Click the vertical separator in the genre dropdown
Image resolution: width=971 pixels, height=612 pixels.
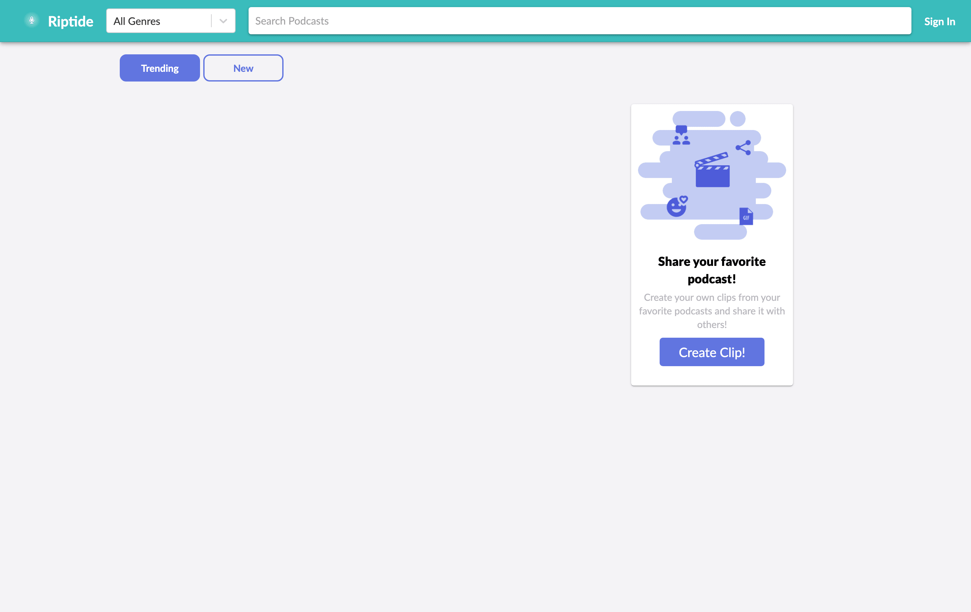click(x=211, y=21)
